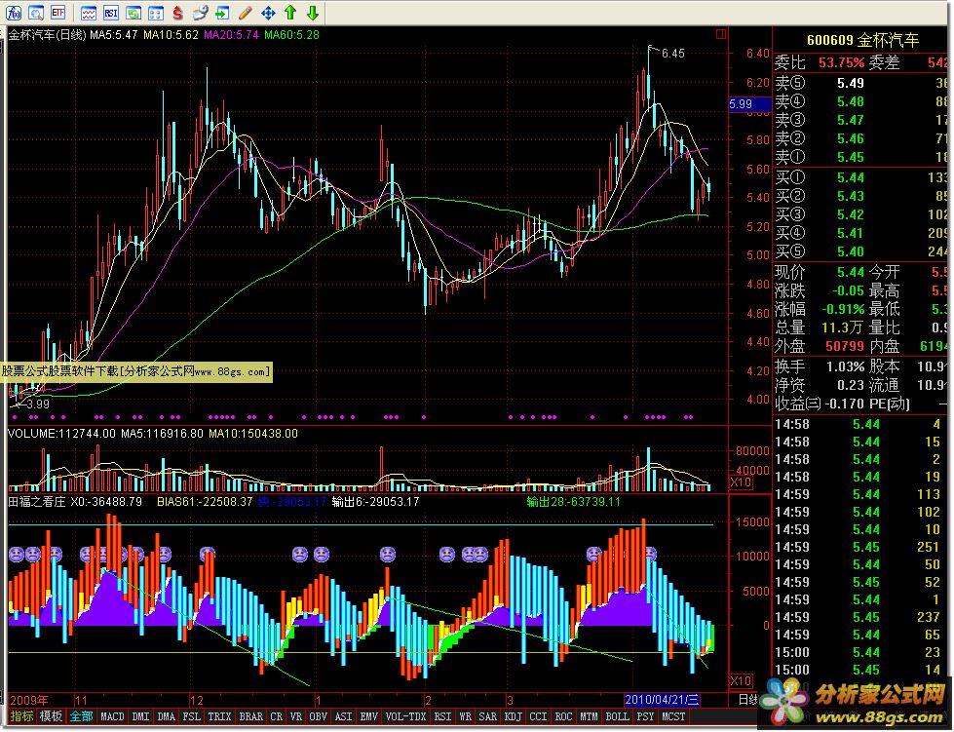
Task: Click the 5.99 price axis cursor label
Action: click(749, 104)
